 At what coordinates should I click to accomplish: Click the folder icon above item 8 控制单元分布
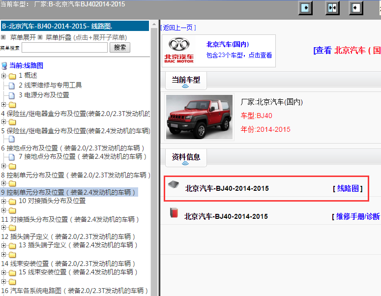pos(12,166)
